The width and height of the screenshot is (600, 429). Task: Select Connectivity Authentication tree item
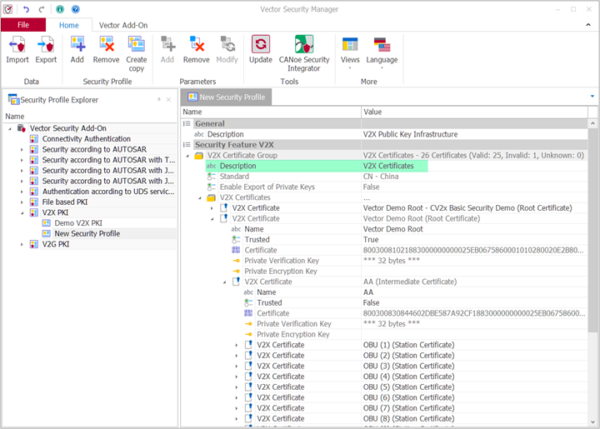pos(86,139)
